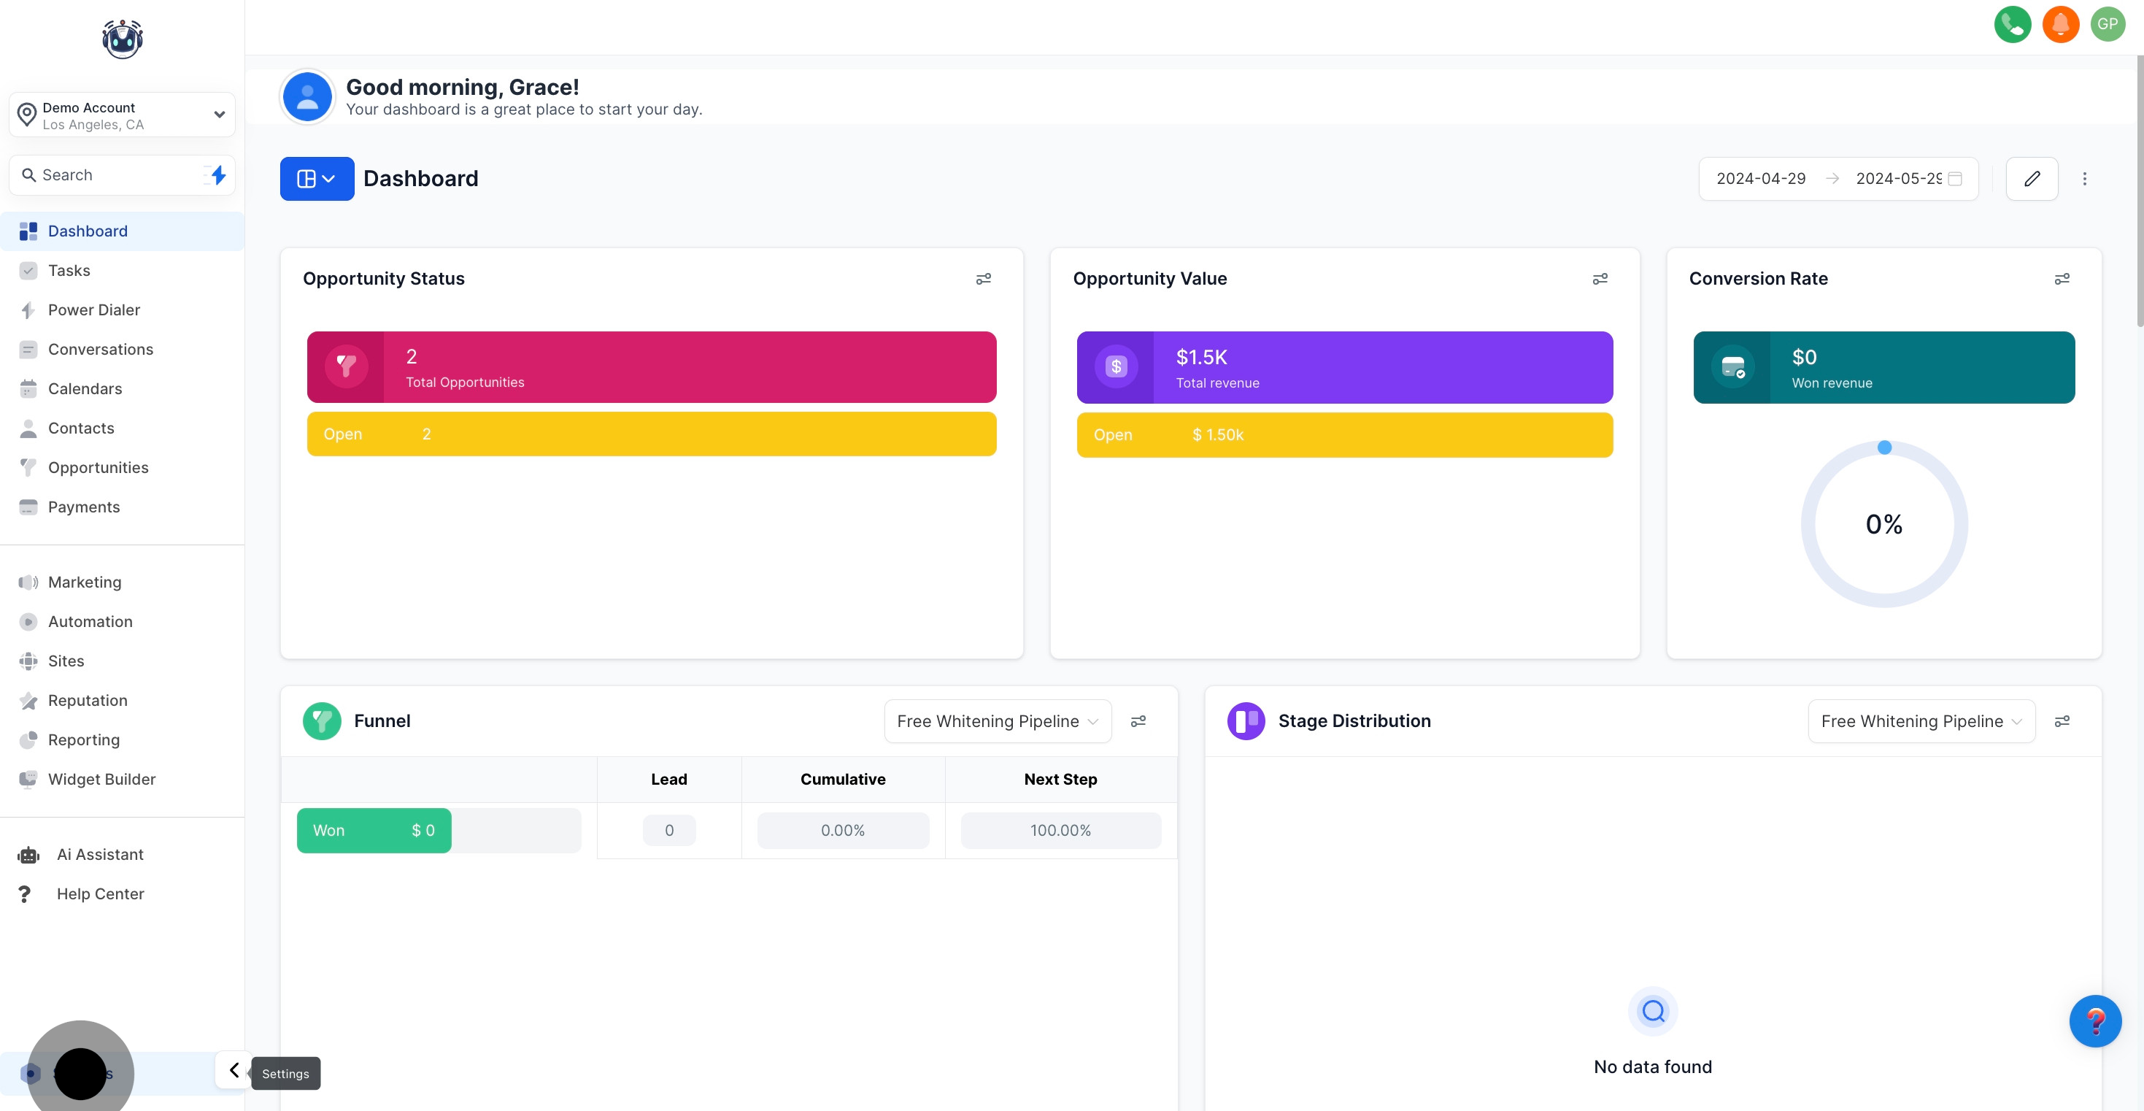The height and width of the screenshot is (1111, 2144).
Task: Open the Help Center link
Action: [100, 893]
